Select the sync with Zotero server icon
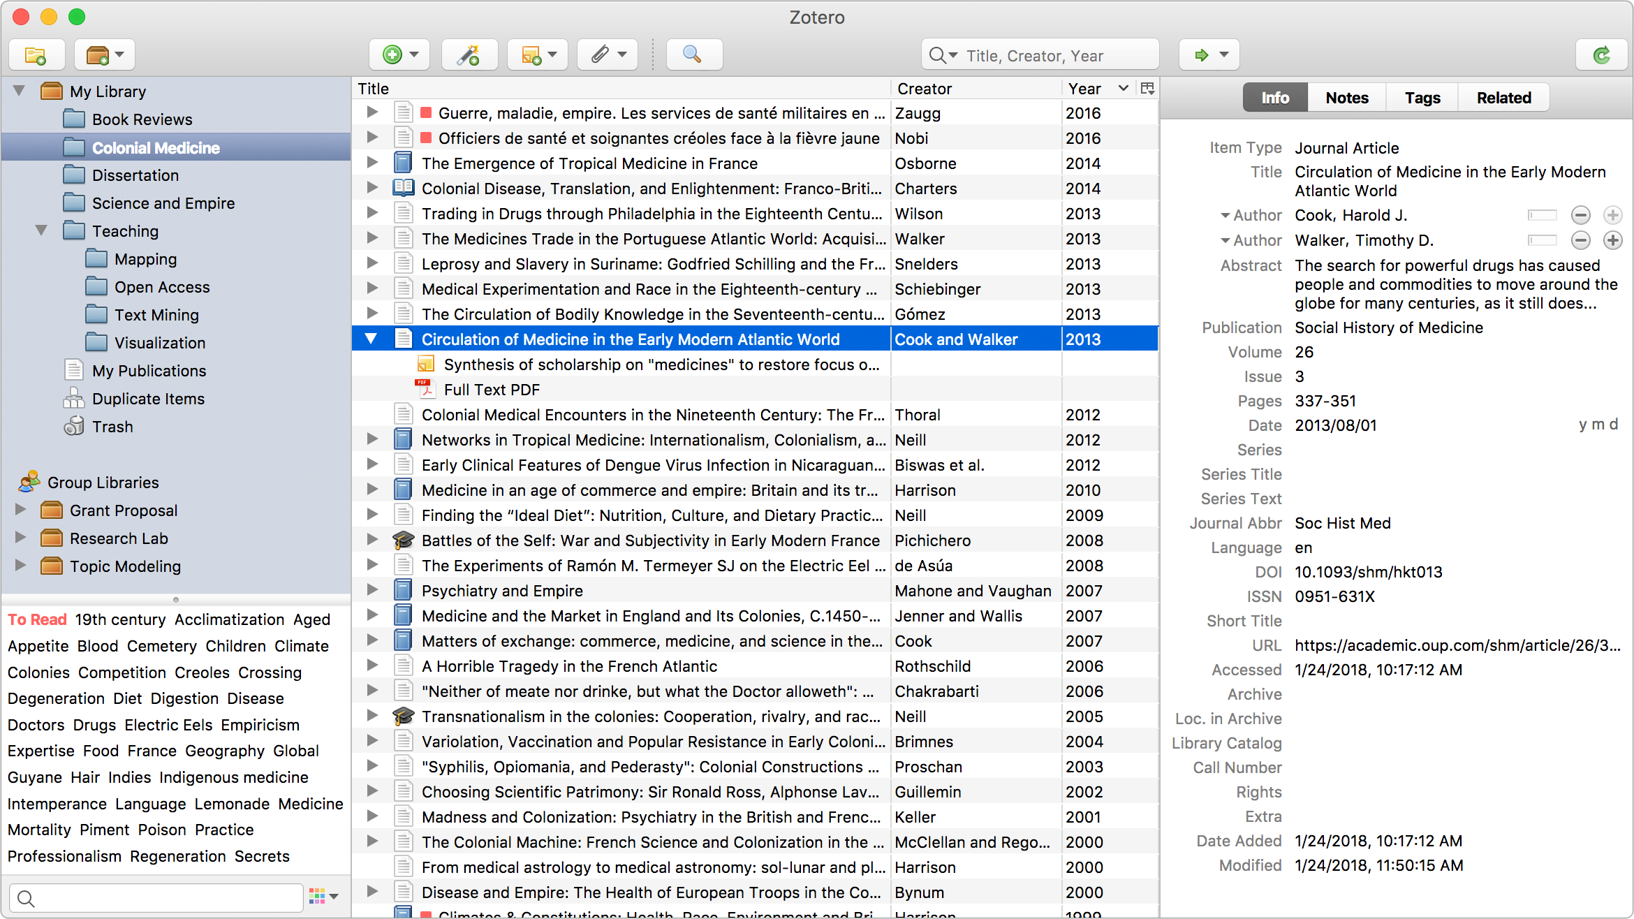The image size is (1634, 919). (x=1599, y=54)
